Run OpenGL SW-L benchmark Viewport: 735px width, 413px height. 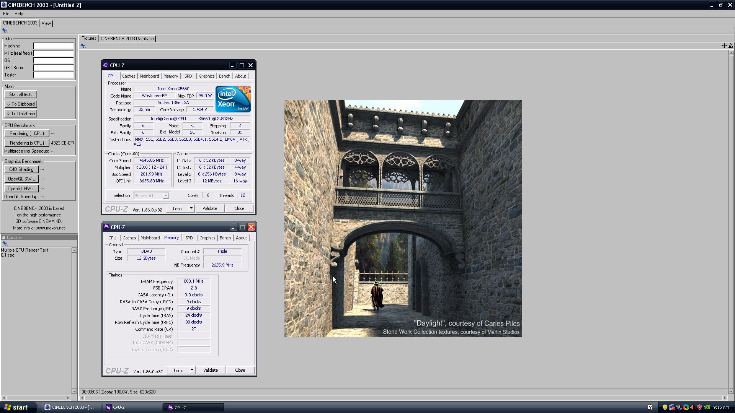pos(21,179)
